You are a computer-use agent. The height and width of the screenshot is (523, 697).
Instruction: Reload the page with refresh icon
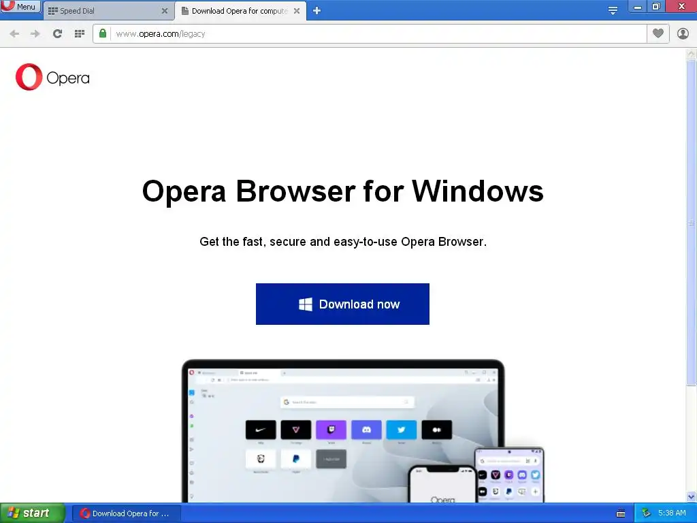(x=57, y=34)
